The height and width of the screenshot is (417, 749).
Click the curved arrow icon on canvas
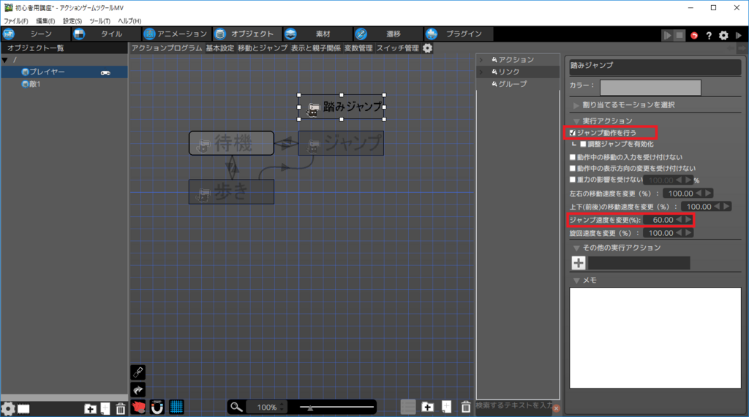click(138, 390)
